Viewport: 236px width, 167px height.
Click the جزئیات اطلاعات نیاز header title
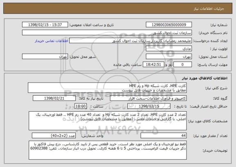pos(209,9)
